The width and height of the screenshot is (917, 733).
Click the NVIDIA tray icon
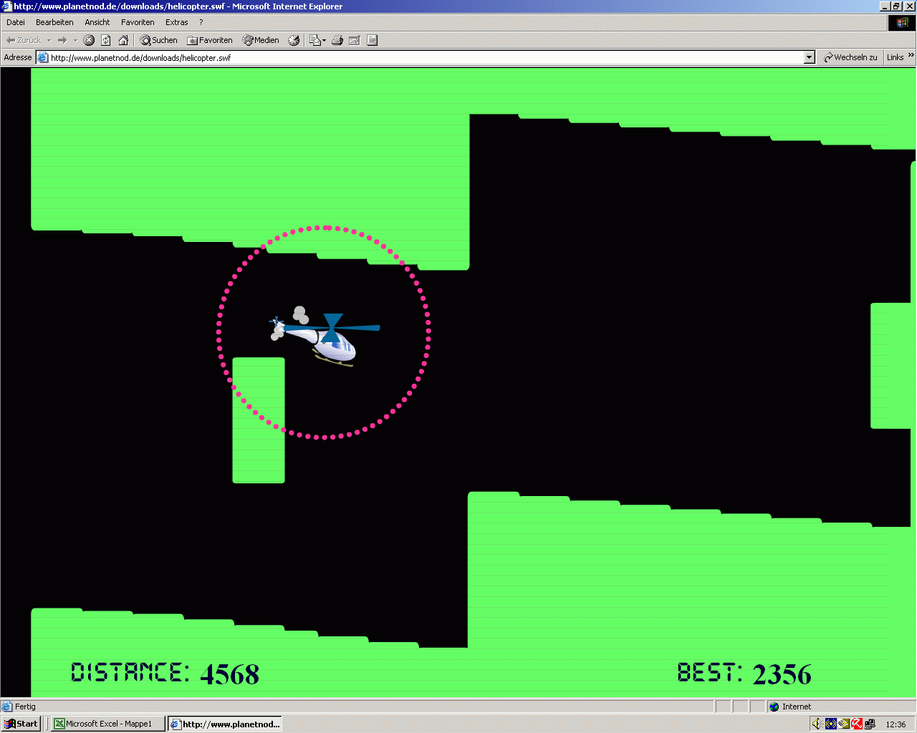844,724
